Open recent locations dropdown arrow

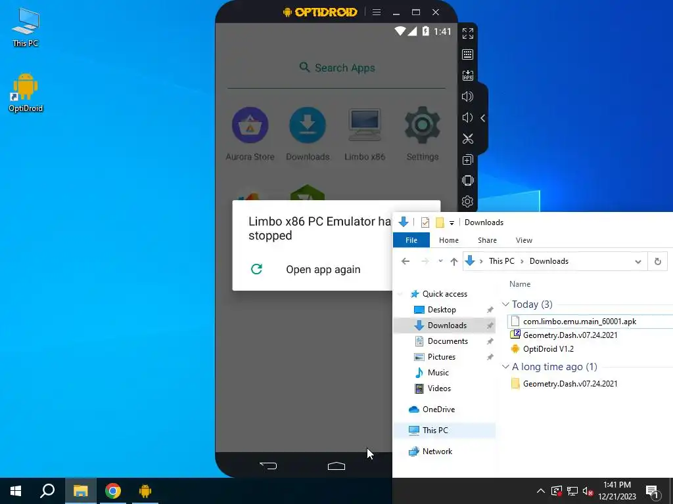click(x=440, y=261)
